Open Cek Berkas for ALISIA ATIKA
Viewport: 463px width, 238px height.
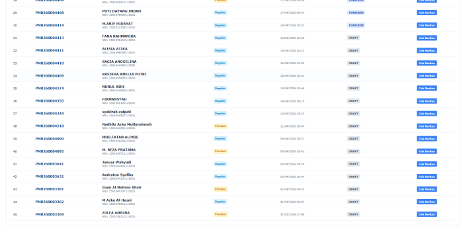pos(427,50)
